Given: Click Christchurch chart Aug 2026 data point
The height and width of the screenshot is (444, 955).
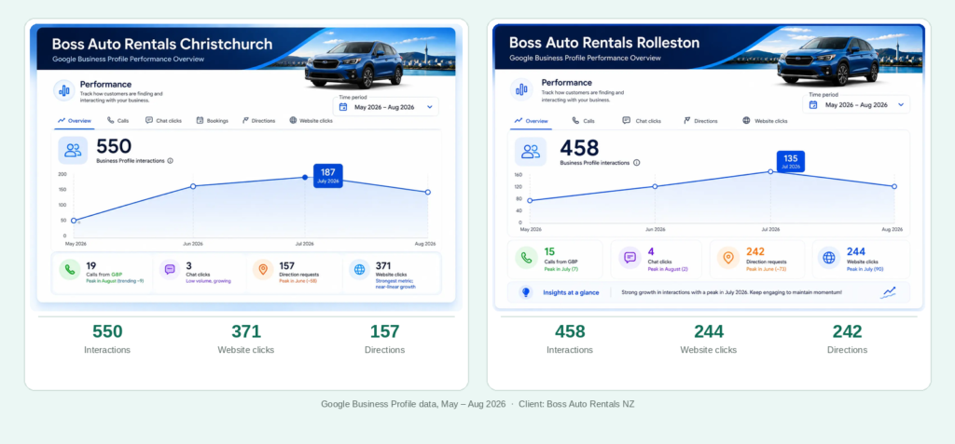Looking at the screenshot, I should click(427, 192).
